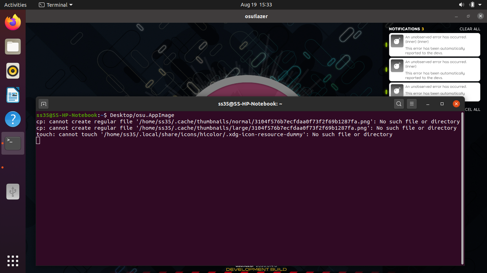Open the Help dock icon
This screenshot has width=487, height=273.
click(x=13, y=119)
